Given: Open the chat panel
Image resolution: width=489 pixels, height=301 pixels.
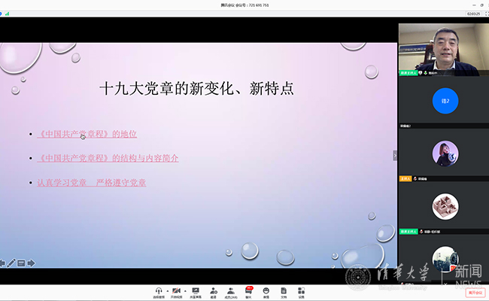Looking at the screenshot, I should 248,290.
